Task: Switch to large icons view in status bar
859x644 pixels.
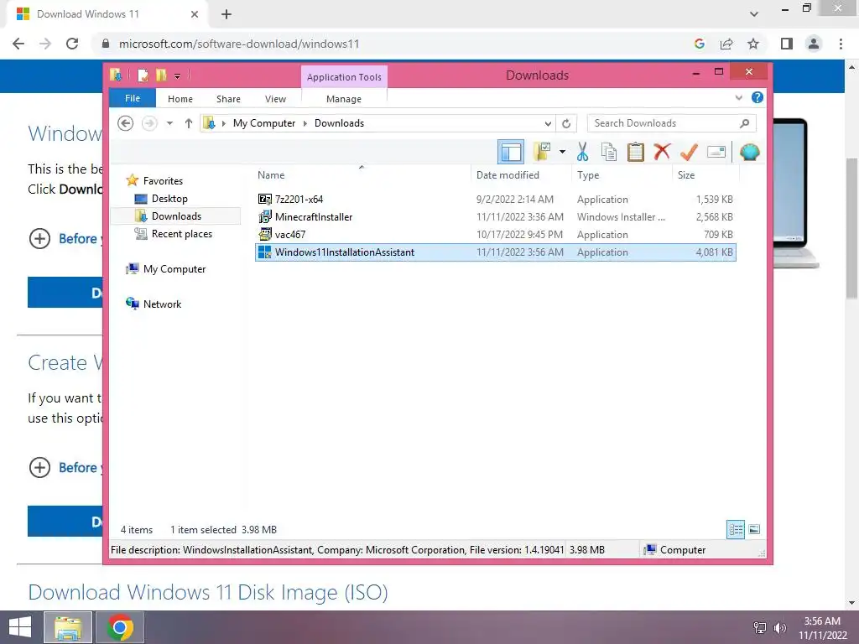Action: pyautogui.click(x=754, y=529)
